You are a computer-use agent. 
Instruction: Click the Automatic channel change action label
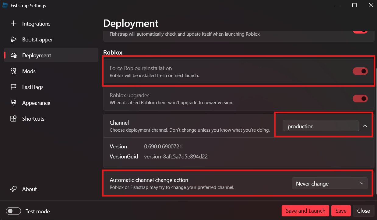coord(149,180)
